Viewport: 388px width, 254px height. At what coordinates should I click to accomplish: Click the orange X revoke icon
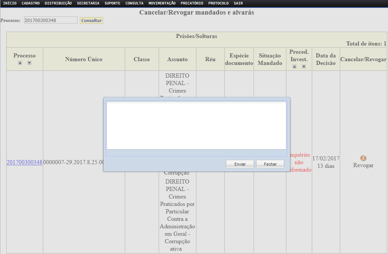(363, 158)
